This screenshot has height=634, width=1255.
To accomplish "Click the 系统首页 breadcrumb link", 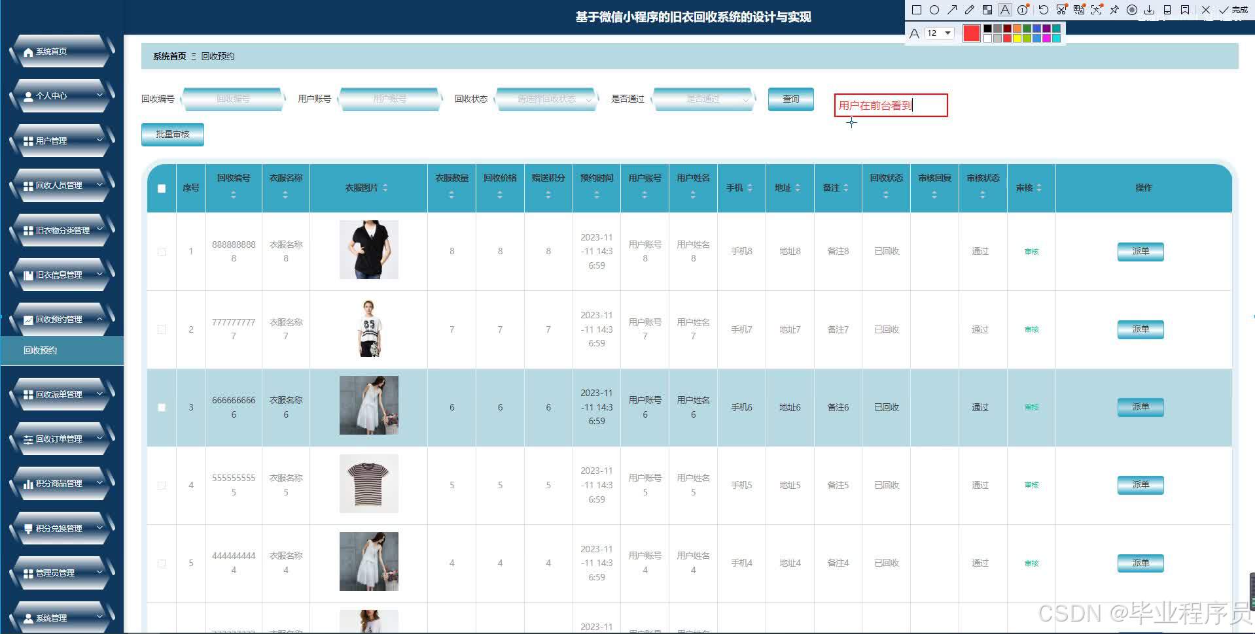I will click(x=169, y=56).
